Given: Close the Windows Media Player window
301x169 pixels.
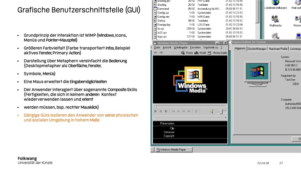Looking at the screenshot, I should pos(225,43).
